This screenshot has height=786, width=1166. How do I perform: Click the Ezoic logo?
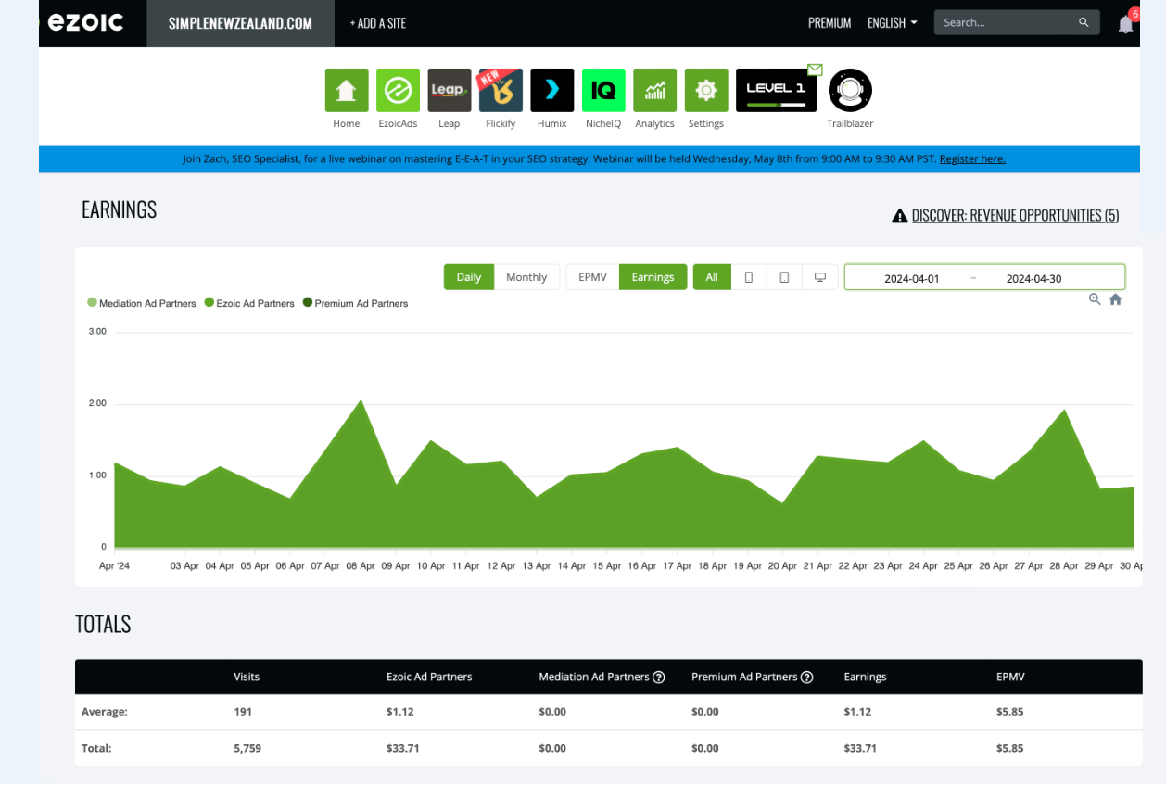tap(85, 22)
